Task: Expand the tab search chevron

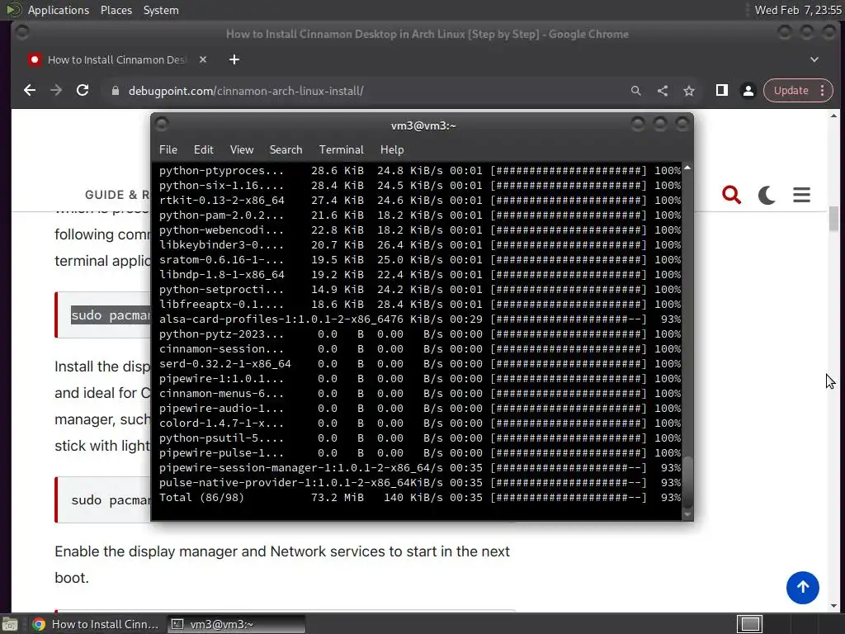Action: (814, 59)
